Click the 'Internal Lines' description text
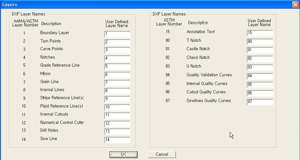The width and height of the screenshot is (300, 160). [x=52, y=89]
